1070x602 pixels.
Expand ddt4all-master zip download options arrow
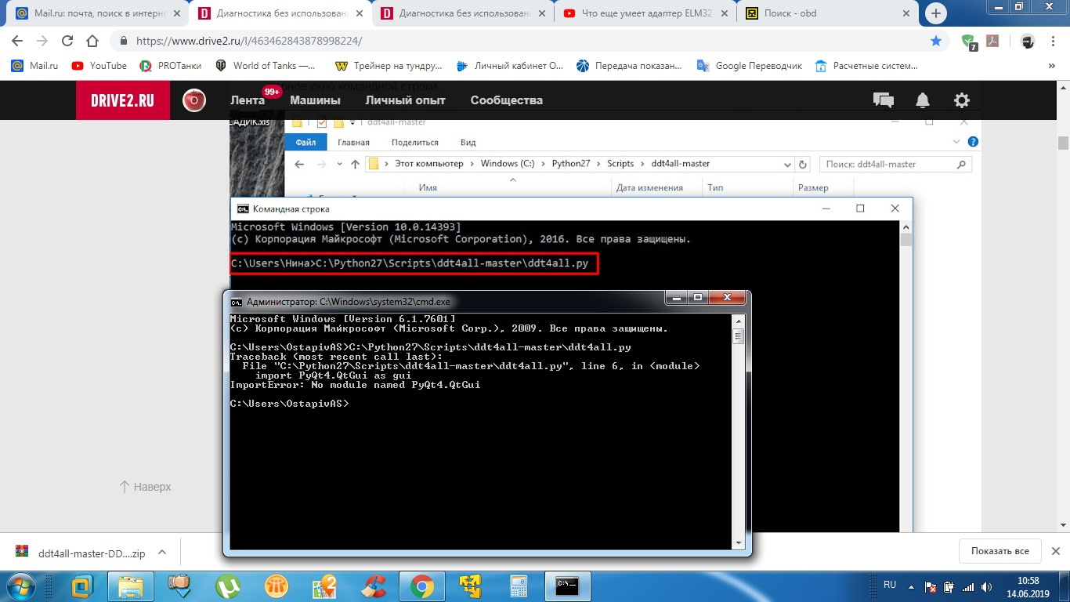163,553
